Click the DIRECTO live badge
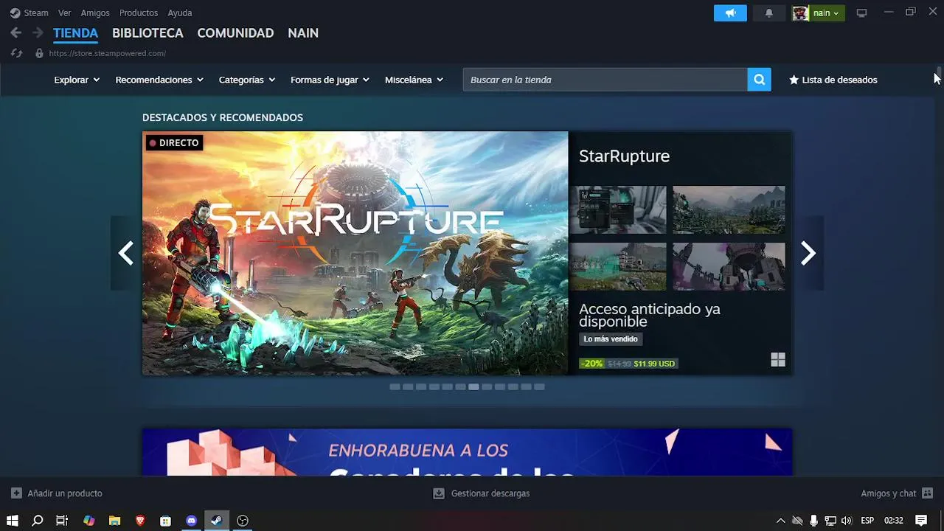Viewport: 944px width, 531px height. tap(174, 143)
